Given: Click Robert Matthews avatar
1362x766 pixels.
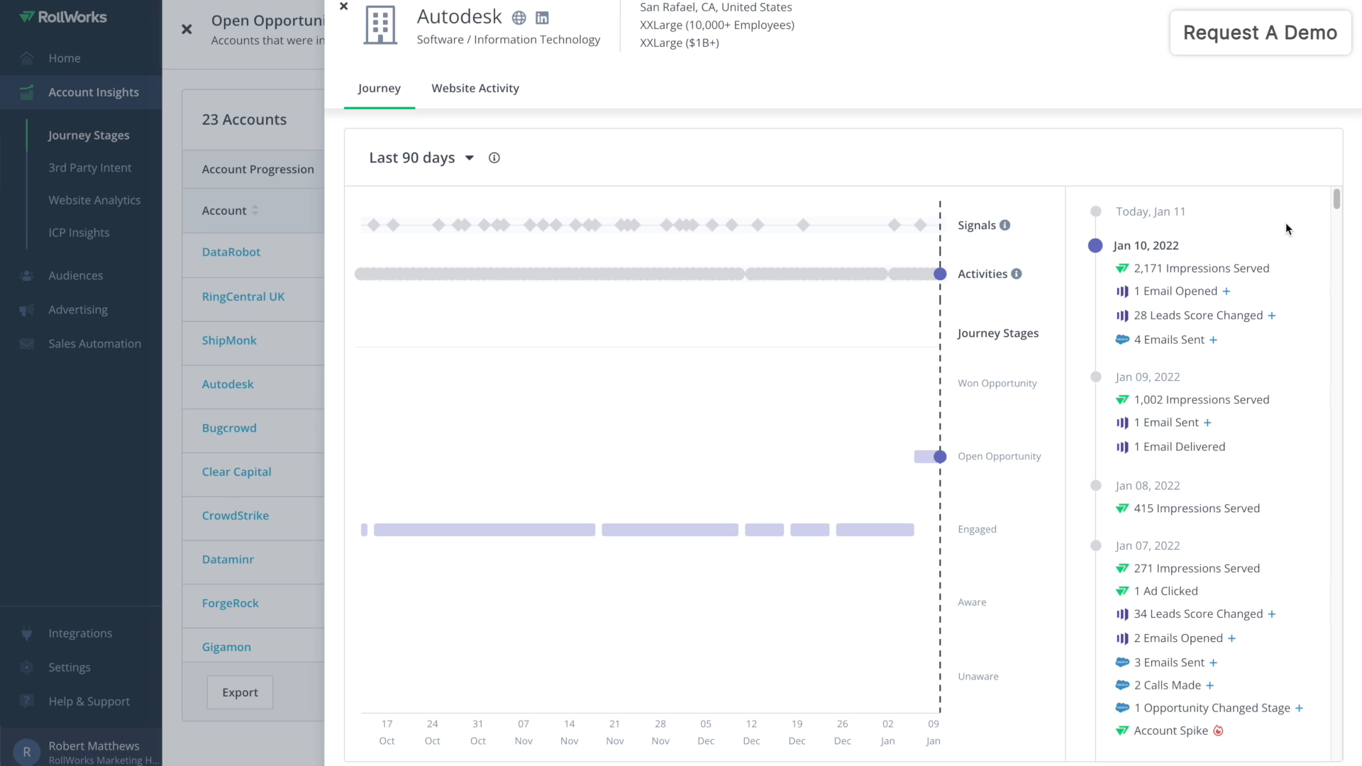Looking at the screenshot, I should pyautogui.click(x=27, y=752).
